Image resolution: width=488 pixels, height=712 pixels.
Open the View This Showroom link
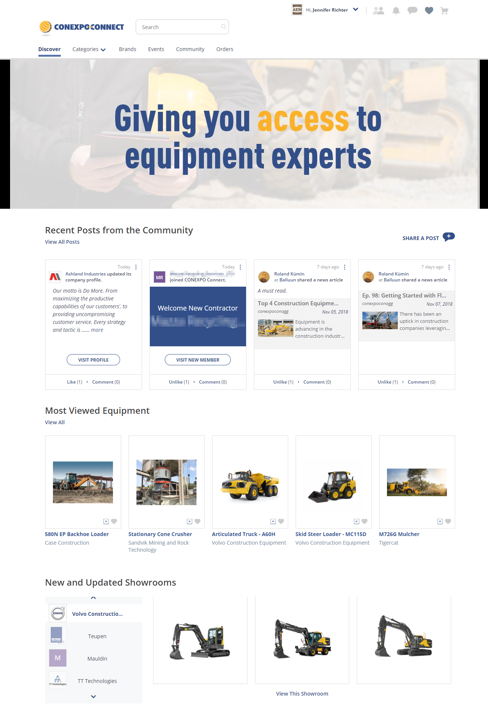point(302,694)
